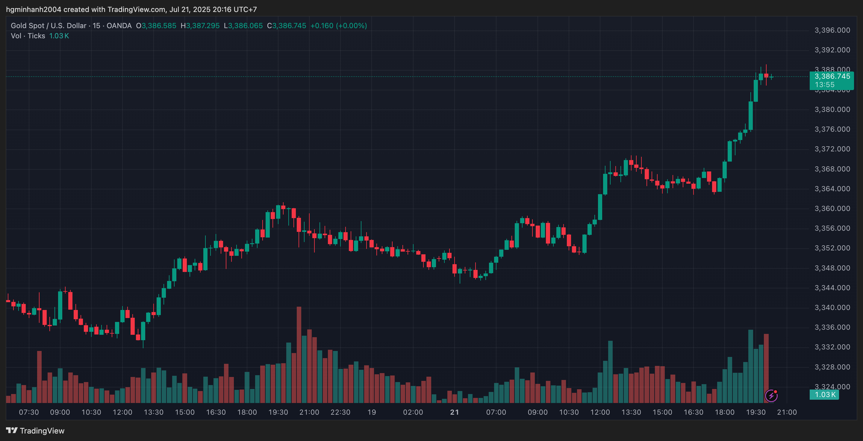The image size is (863, 441).
Task: Click the 3,368.000 price axis label
Action: coord(832,169)
